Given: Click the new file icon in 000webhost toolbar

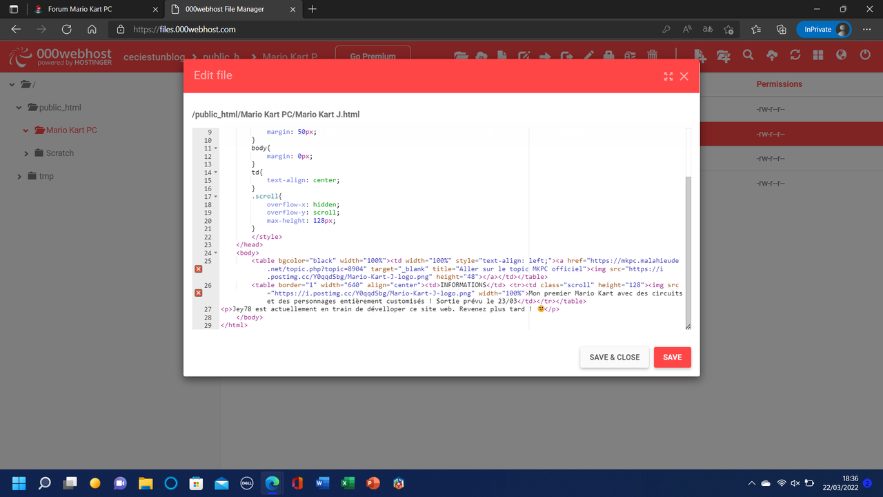Looking at the screenshot, I should click(x=700, y=56).
